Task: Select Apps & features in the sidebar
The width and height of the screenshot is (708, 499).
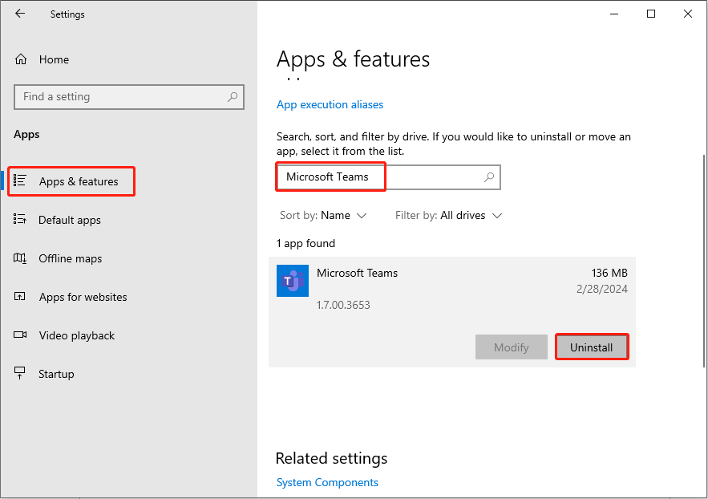Action: point(78,182)
